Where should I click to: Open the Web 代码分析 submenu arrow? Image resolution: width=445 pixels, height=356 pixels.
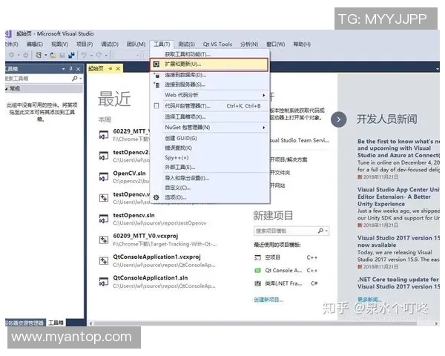pos(263,96)
